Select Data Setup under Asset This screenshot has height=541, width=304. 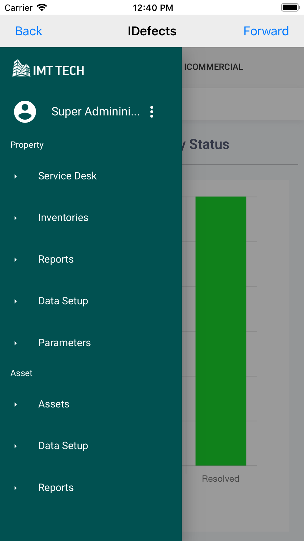(x=63, y=446)
